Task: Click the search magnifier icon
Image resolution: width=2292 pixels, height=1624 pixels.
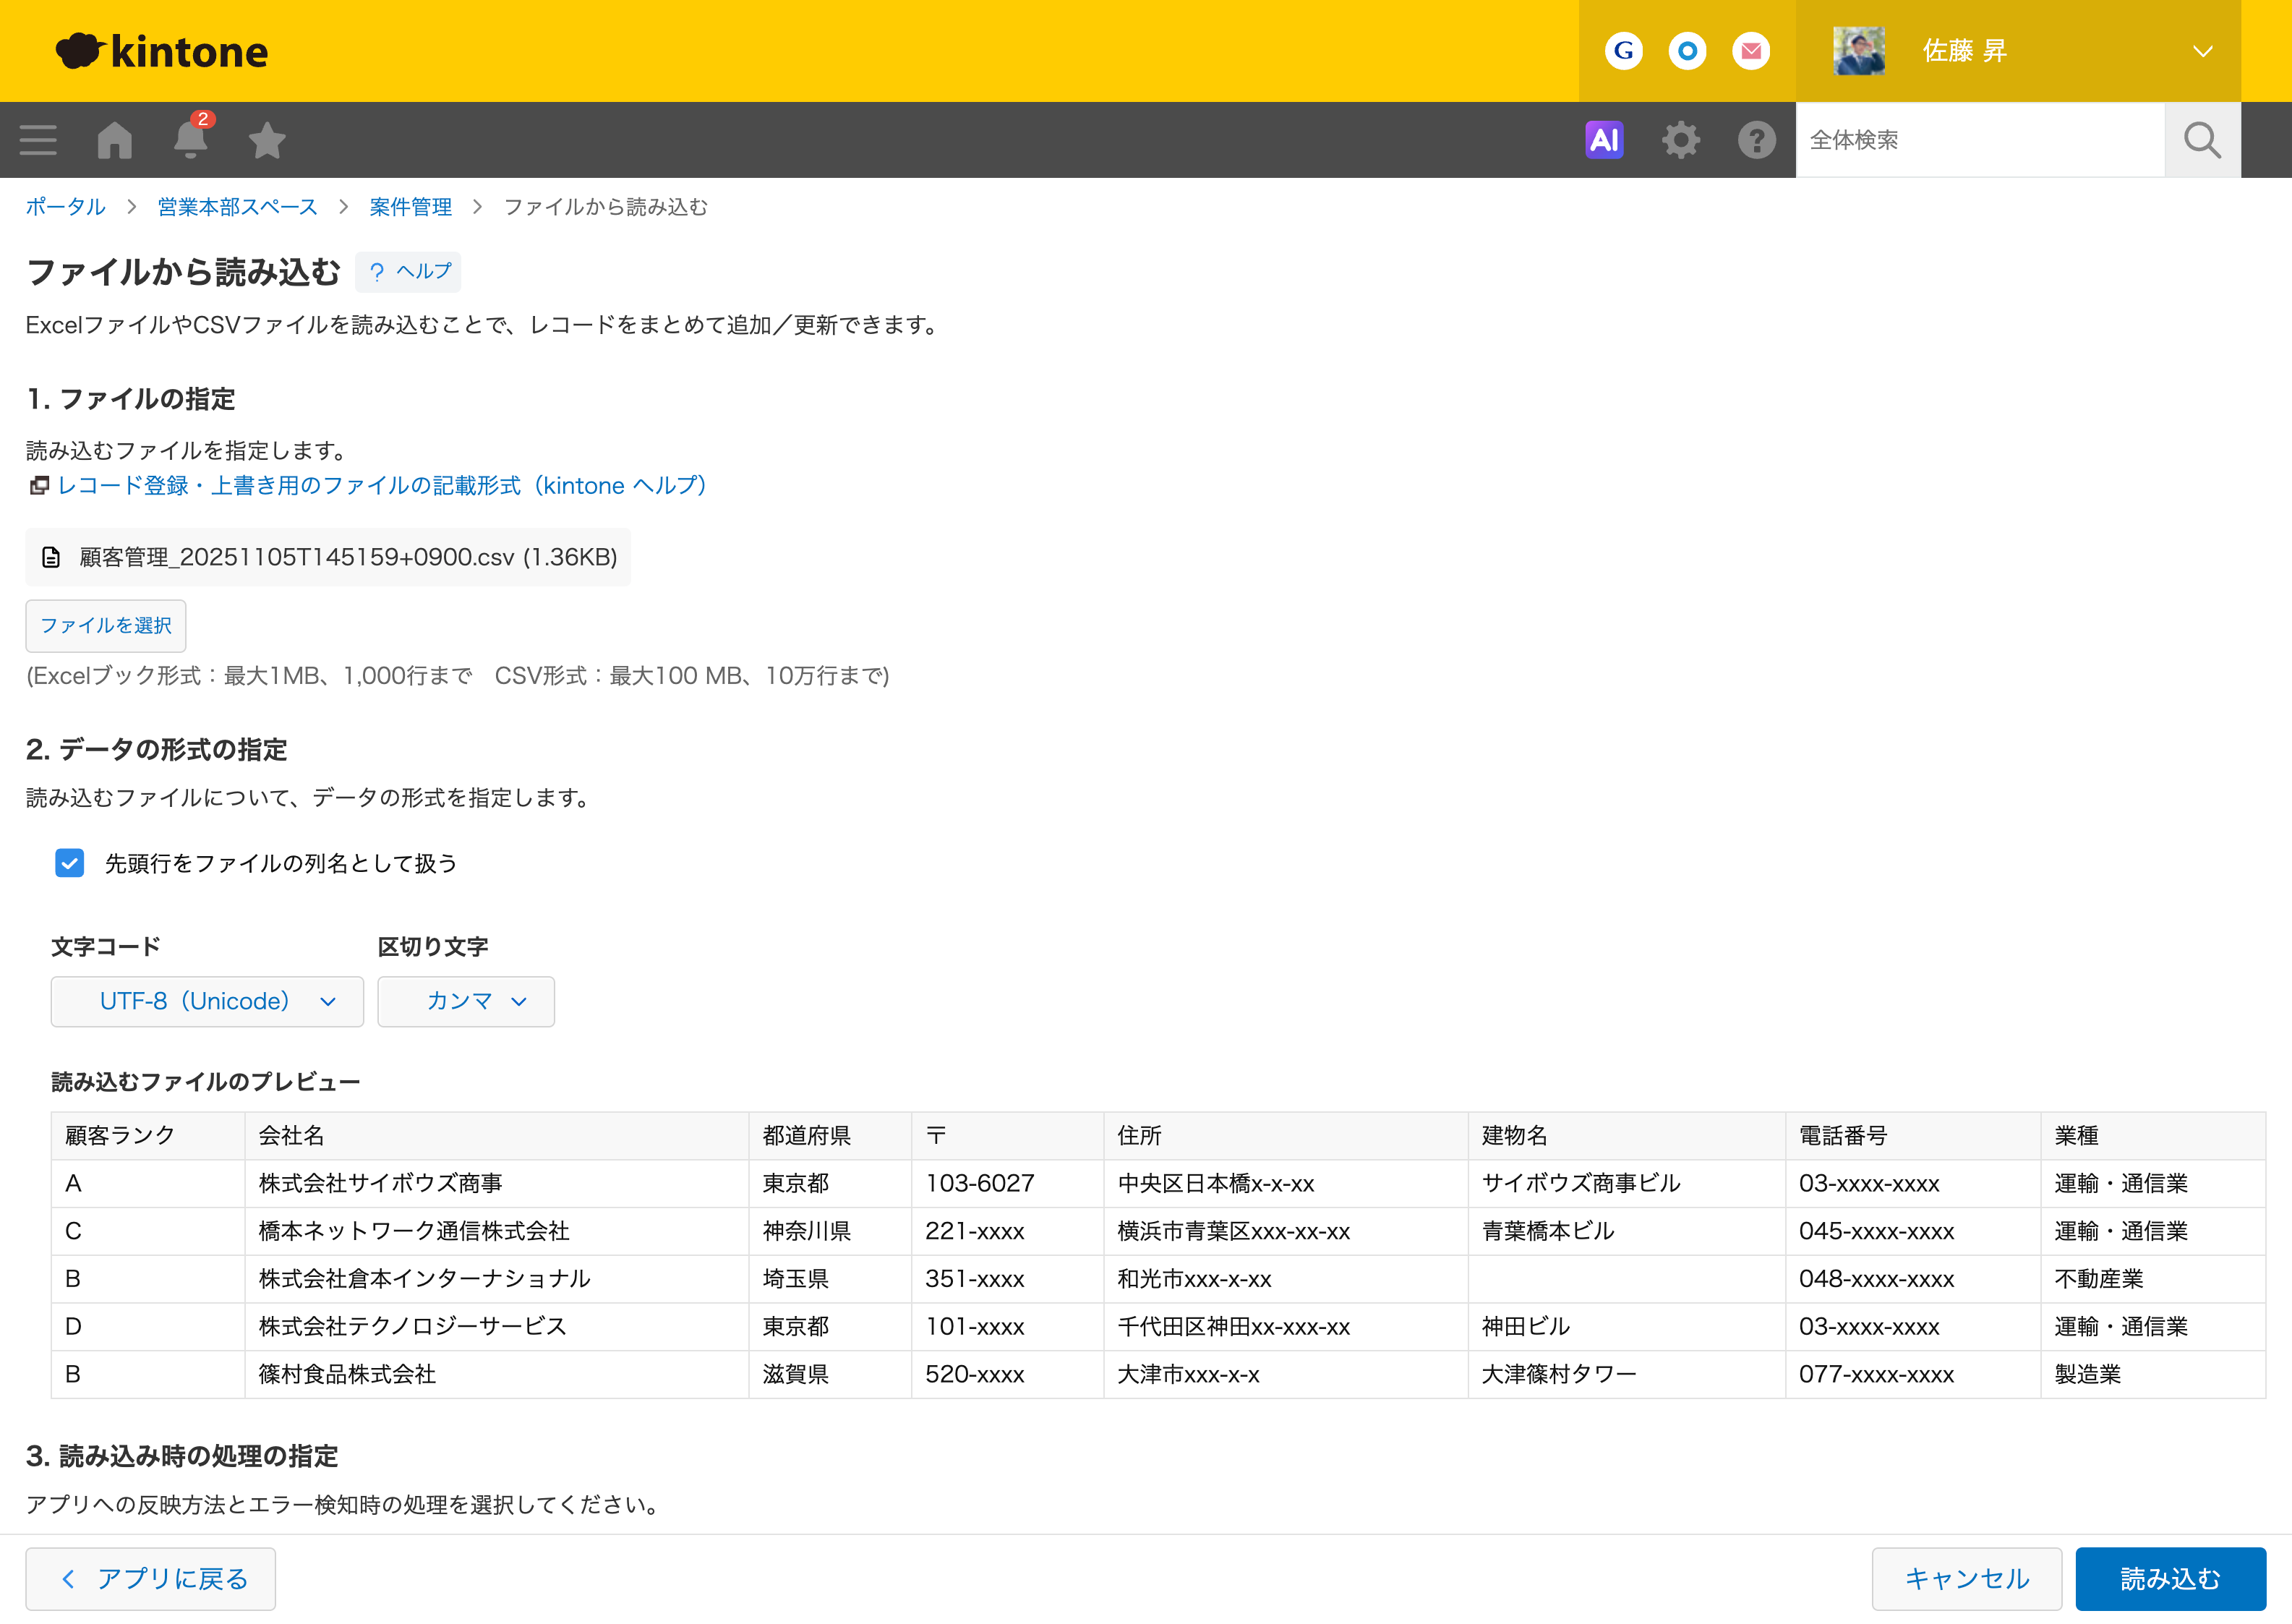Action: pos(2201,140)
